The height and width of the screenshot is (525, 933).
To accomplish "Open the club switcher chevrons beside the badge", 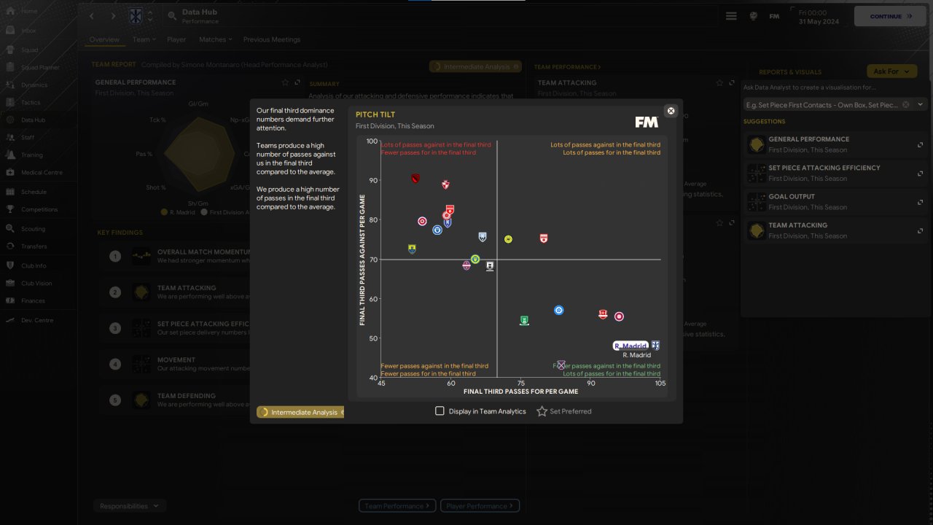I will 150,15.
